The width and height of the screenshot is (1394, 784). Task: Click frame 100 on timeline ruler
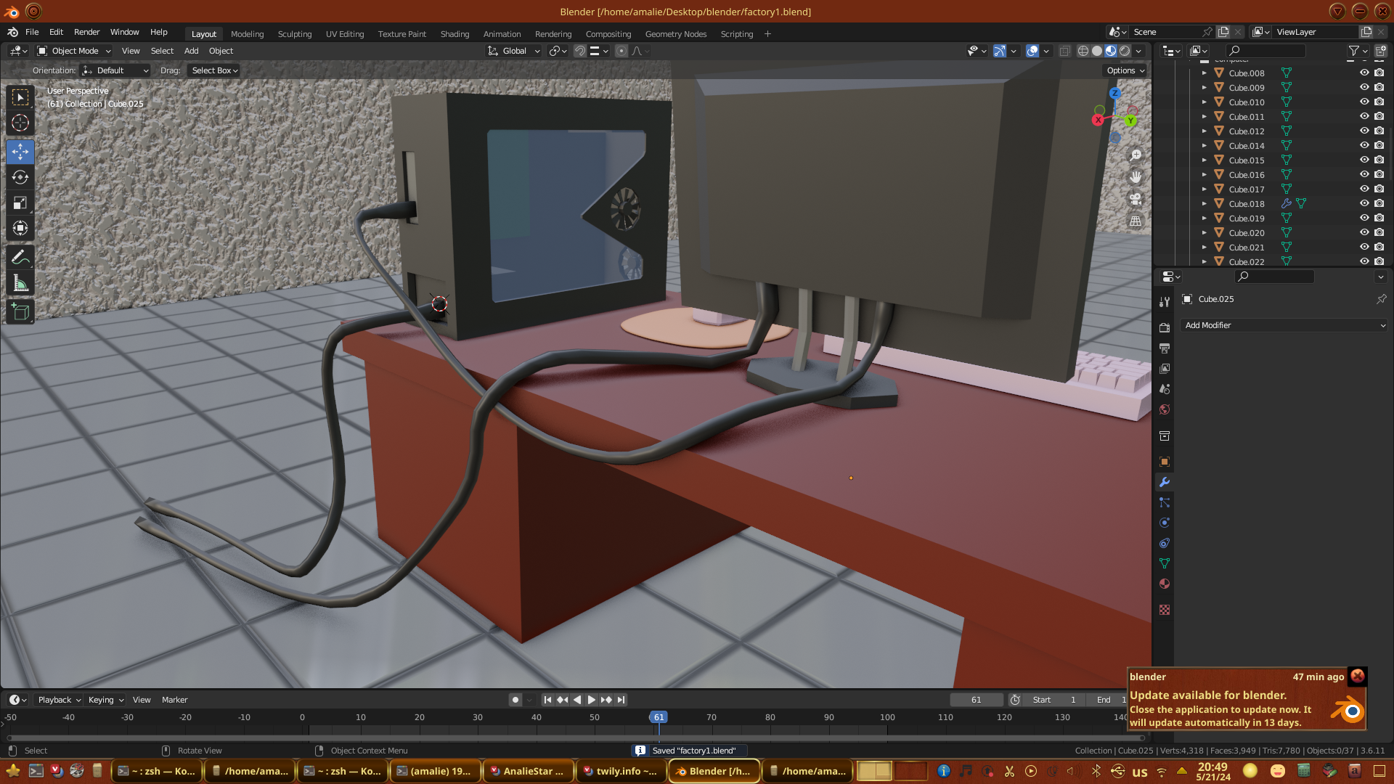[x=887, y=717]
